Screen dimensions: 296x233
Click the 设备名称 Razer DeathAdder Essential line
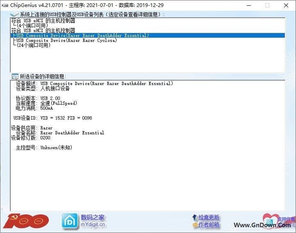(60, 133)
